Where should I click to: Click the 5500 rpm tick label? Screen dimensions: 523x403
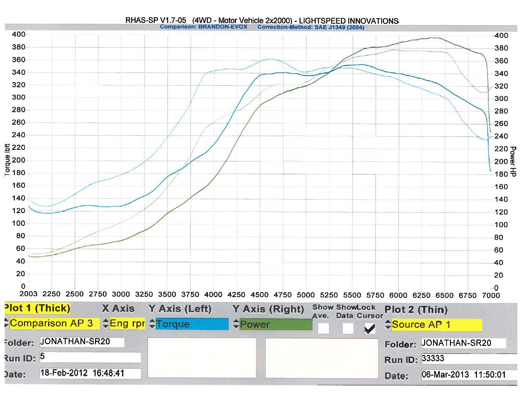click(x=352, y=295)
